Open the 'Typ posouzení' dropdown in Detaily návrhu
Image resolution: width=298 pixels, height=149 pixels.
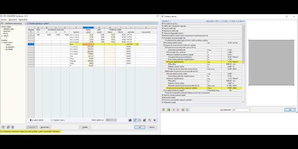tap(241, 110)
